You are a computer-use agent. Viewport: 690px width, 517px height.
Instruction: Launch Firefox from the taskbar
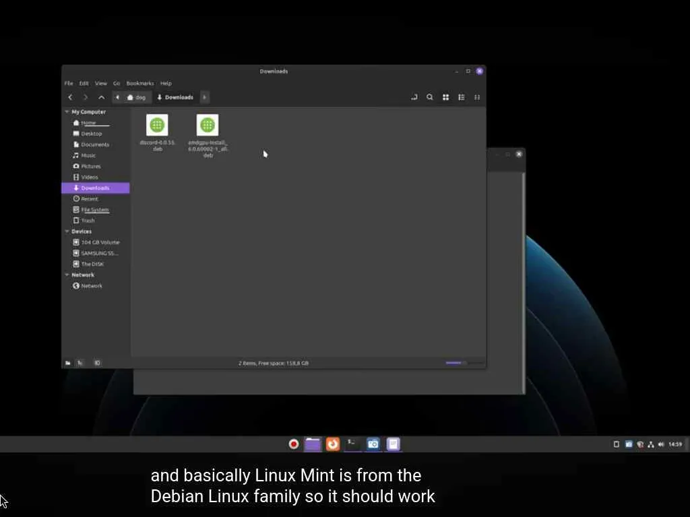point(333,444)
